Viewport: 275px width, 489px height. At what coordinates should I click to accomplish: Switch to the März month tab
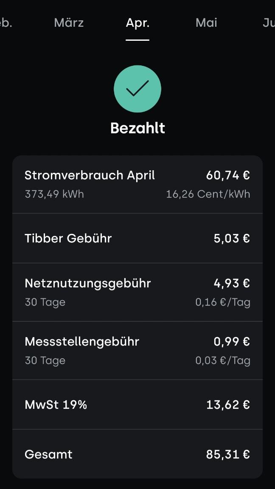(x=69, y=23)
